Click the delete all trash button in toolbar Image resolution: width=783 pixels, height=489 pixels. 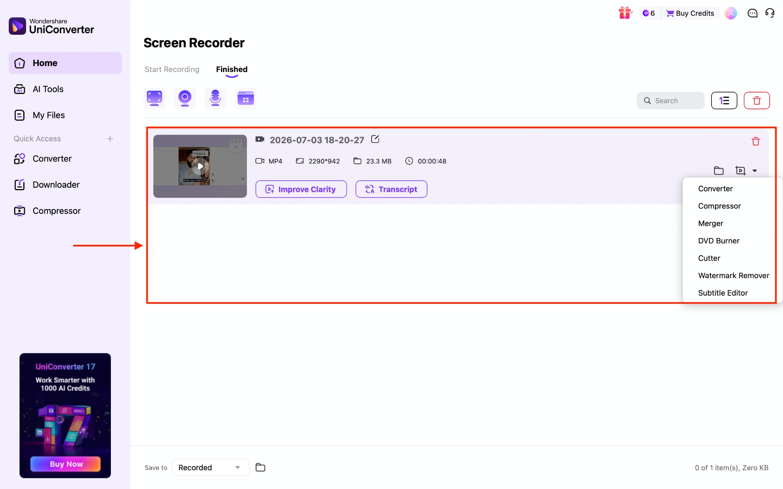coord(757,100)
